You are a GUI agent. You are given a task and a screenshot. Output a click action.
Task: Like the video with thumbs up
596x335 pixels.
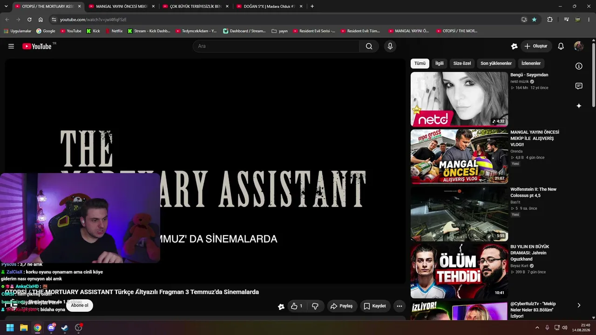[297, 306]
